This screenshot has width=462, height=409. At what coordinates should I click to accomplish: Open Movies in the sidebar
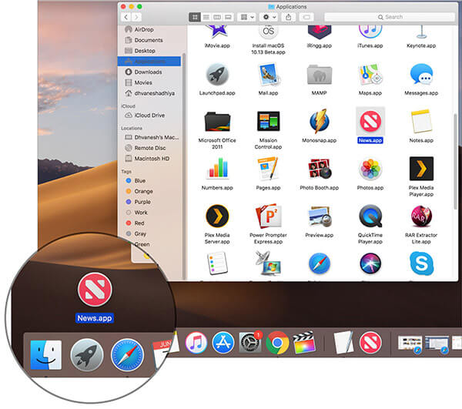[149, 82]
